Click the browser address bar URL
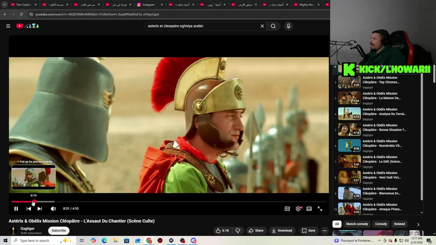Image resolution: width=436 pixels, height=245 pixels. [x=97, y=14]
